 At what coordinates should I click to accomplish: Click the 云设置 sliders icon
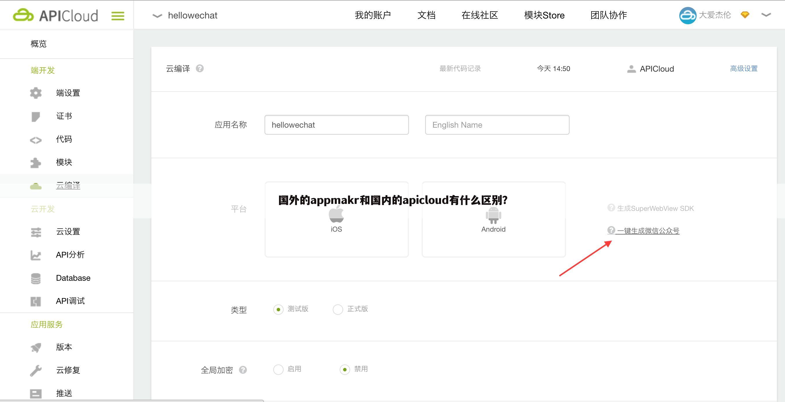36,232
